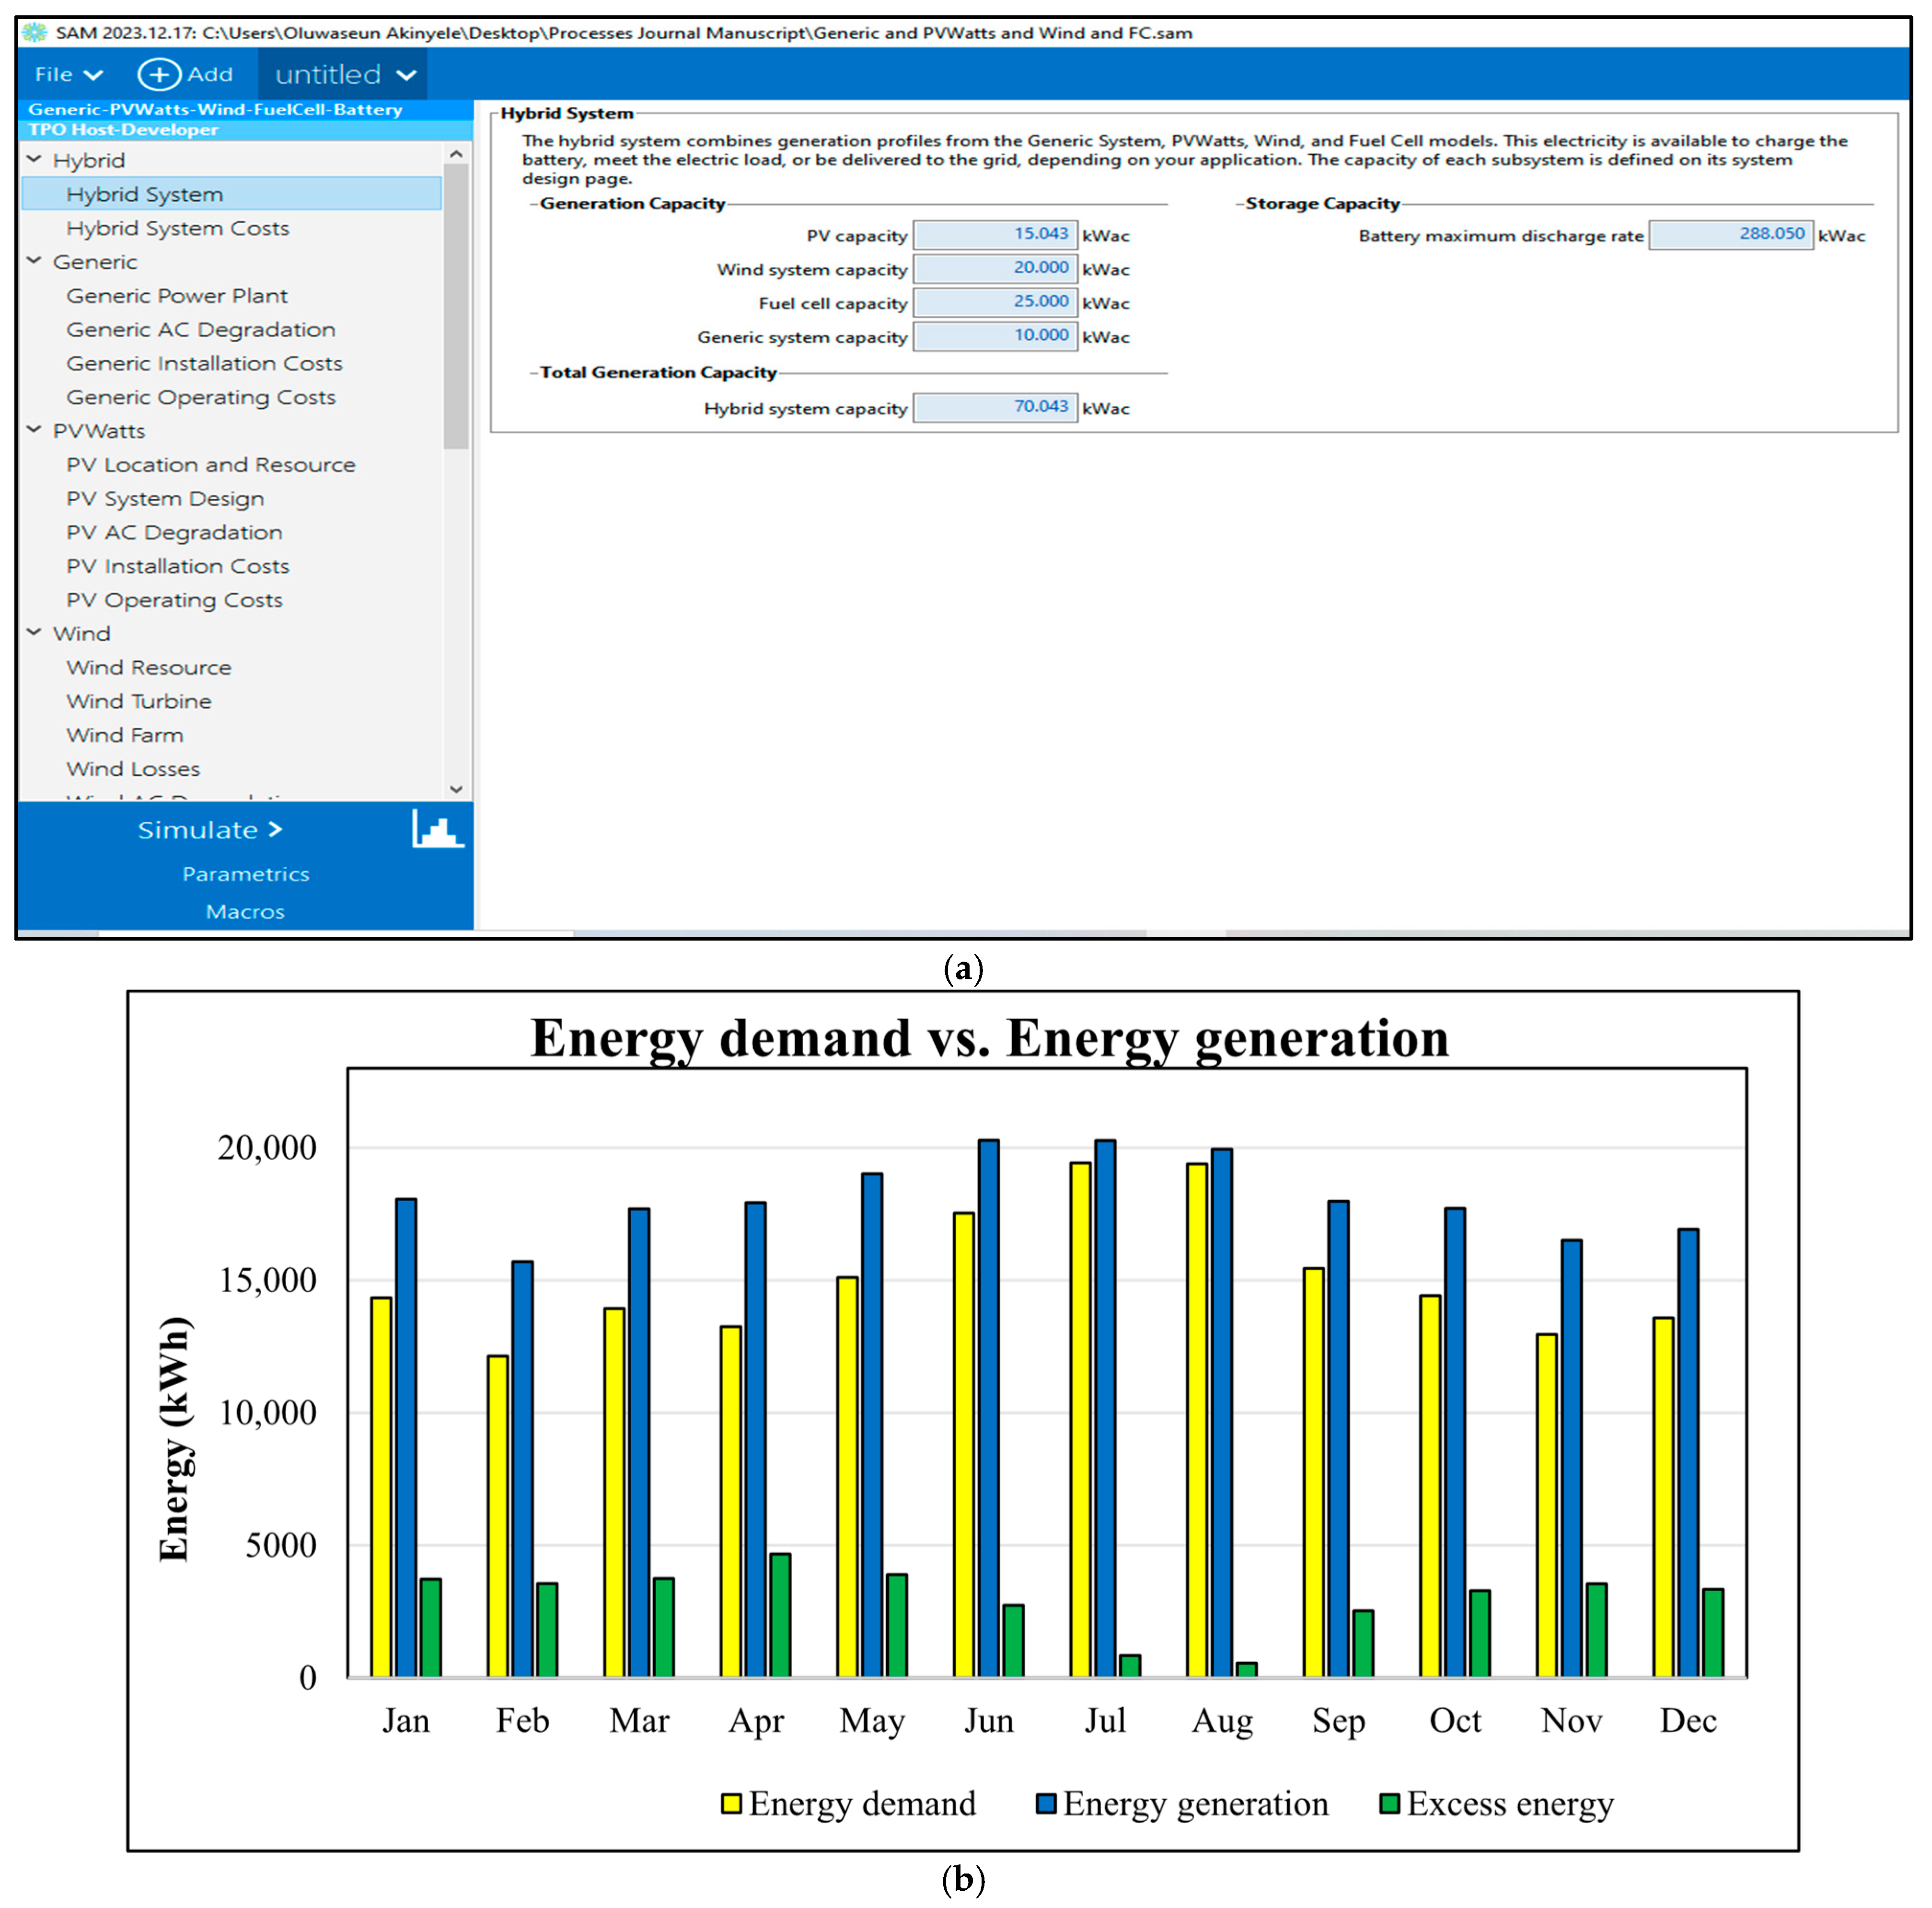Click the Add plus circle icon
1932x1908 pixels.
(158, 74)
